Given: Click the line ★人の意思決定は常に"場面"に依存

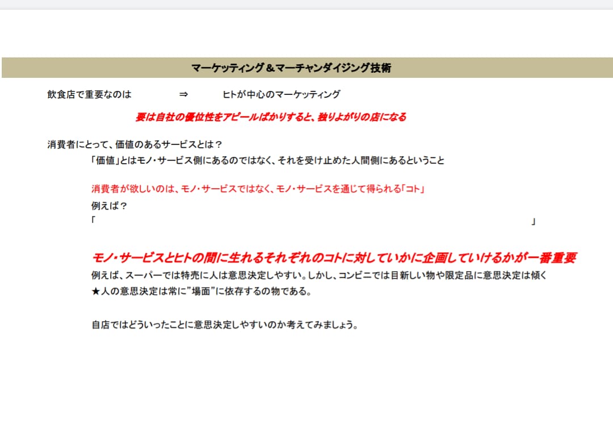Looking at the screenshot, I should tap(201, 292).
